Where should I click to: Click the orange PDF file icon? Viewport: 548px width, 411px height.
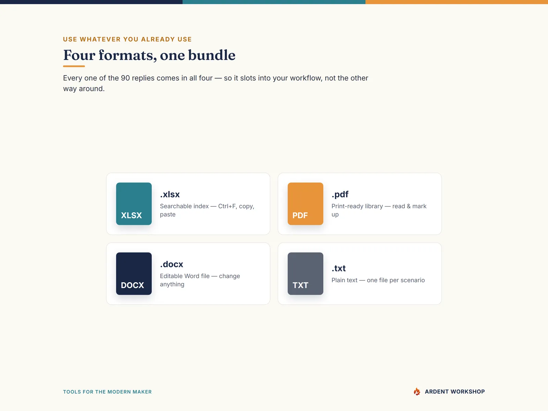coord(306,204)
